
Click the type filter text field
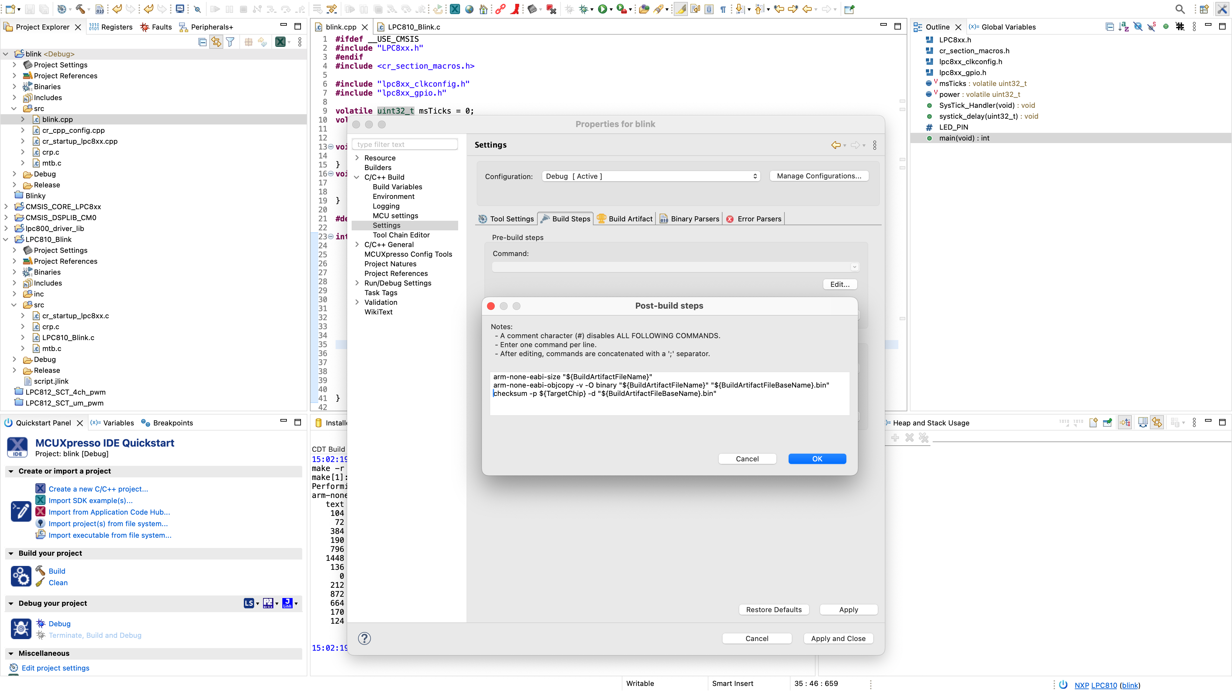pos(405,144)
